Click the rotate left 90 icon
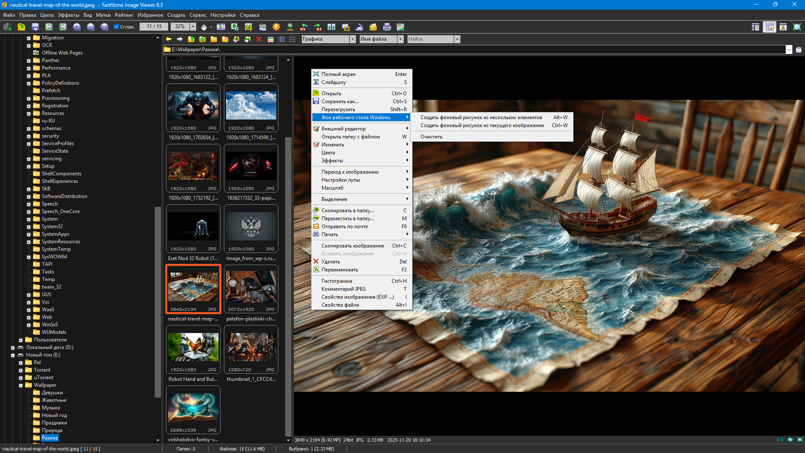The image size is (805, 453). [304, 27]
